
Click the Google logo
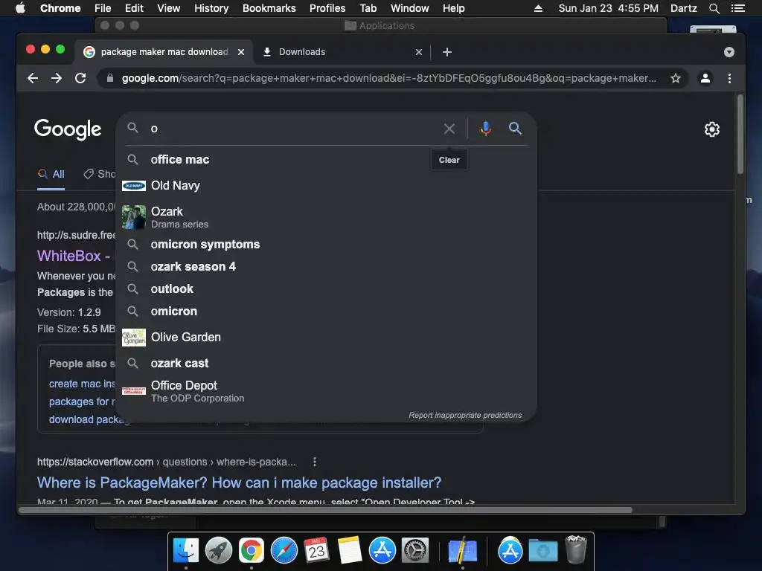pyautogui.click(x=68, y=129)
